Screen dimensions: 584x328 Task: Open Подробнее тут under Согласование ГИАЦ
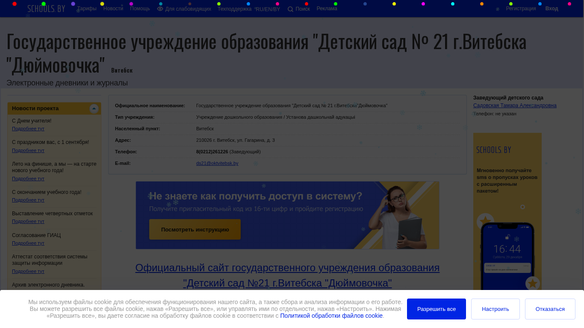pos(28,243)
